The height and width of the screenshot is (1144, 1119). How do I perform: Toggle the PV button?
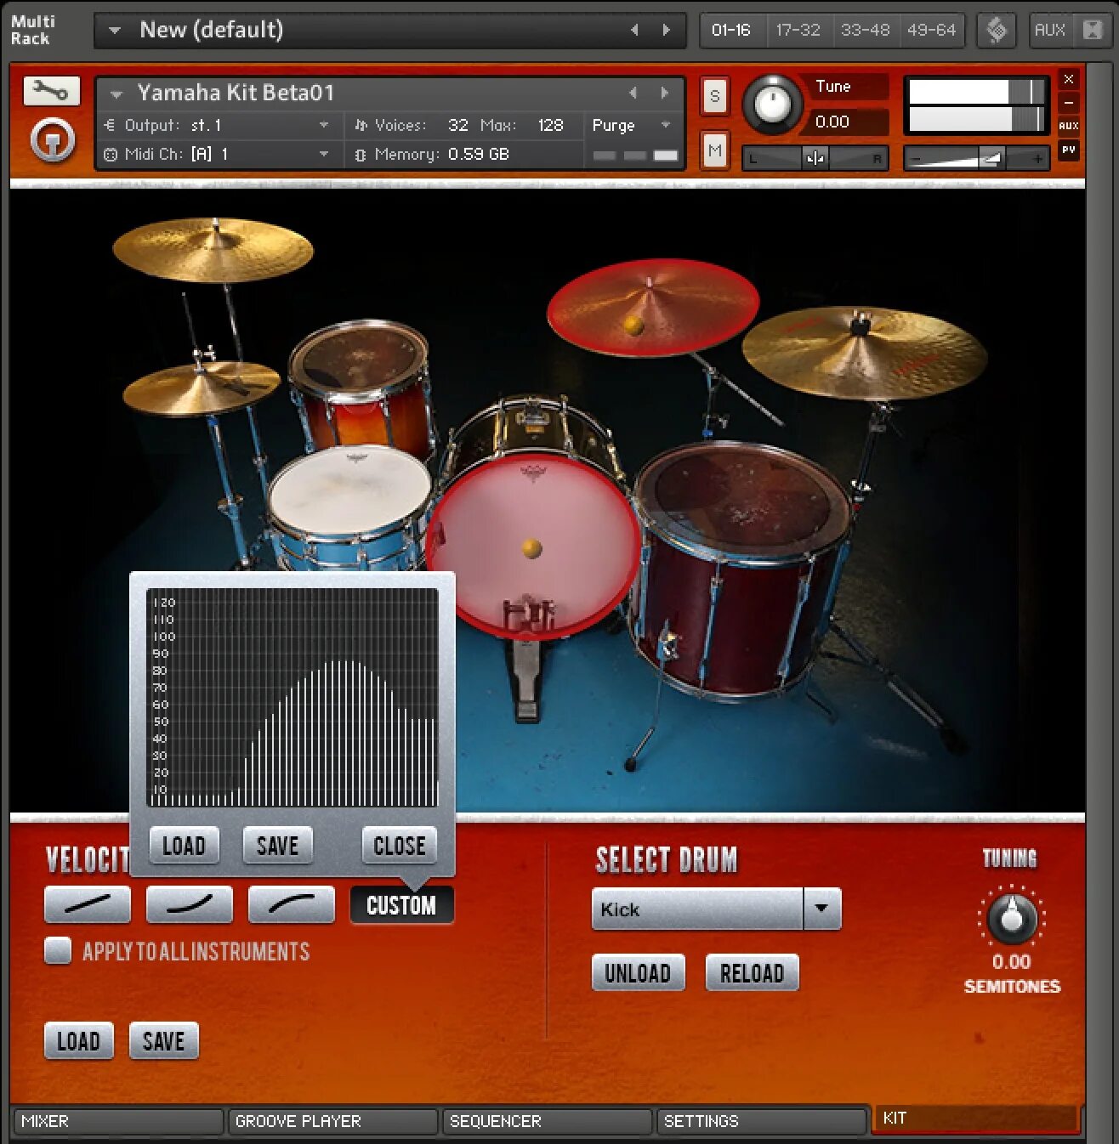(1069, 150)
